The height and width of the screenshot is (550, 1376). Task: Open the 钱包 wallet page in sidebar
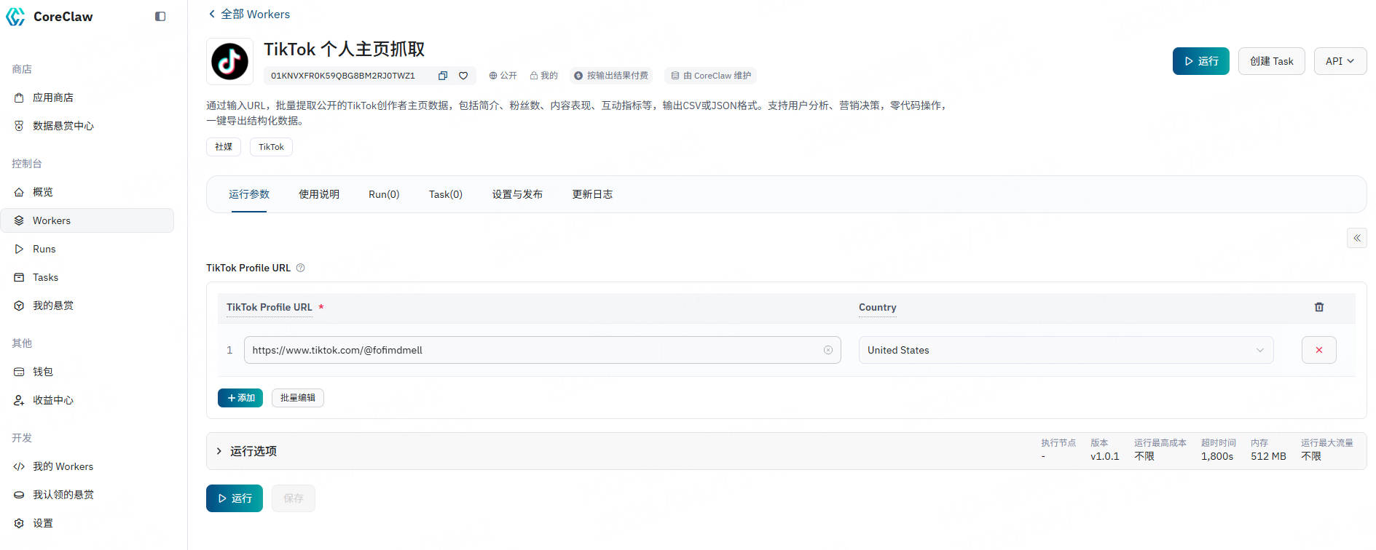tap(43, 372)
